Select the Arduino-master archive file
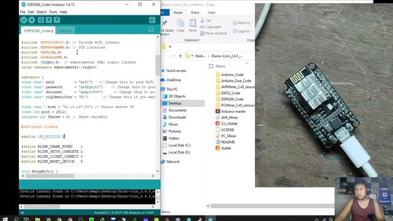 click(x=233, y=112)
